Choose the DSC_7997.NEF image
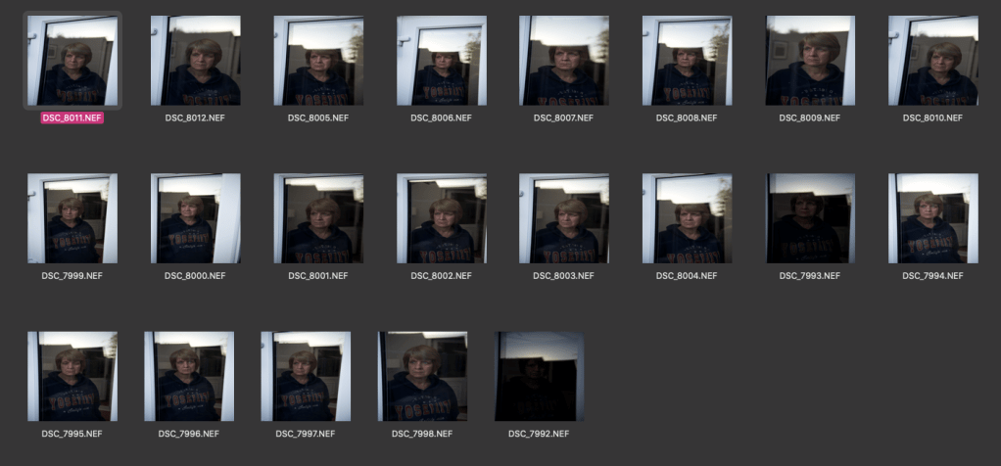The image size is (1001, 466). [306, 376]
